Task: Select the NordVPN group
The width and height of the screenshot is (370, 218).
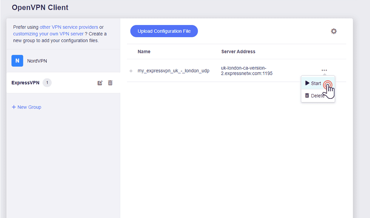Action: [x=63, y=61]
